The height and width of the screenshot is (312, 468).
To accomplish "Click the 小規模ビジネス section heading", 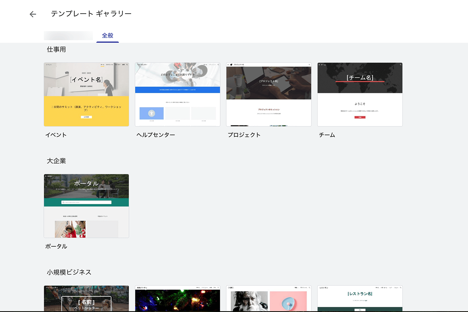I will coord(69,272).
